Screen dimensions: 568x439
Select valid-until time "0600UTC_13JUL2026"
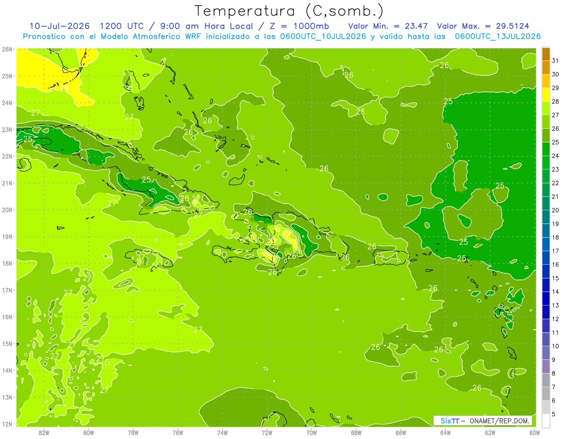point(497,36)
